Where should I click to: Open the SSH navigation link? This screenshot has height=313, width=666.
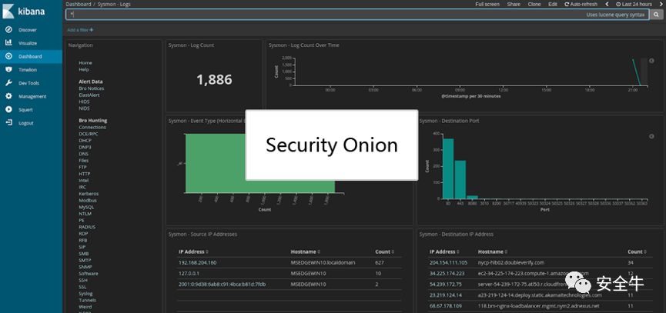pos(83,280)
